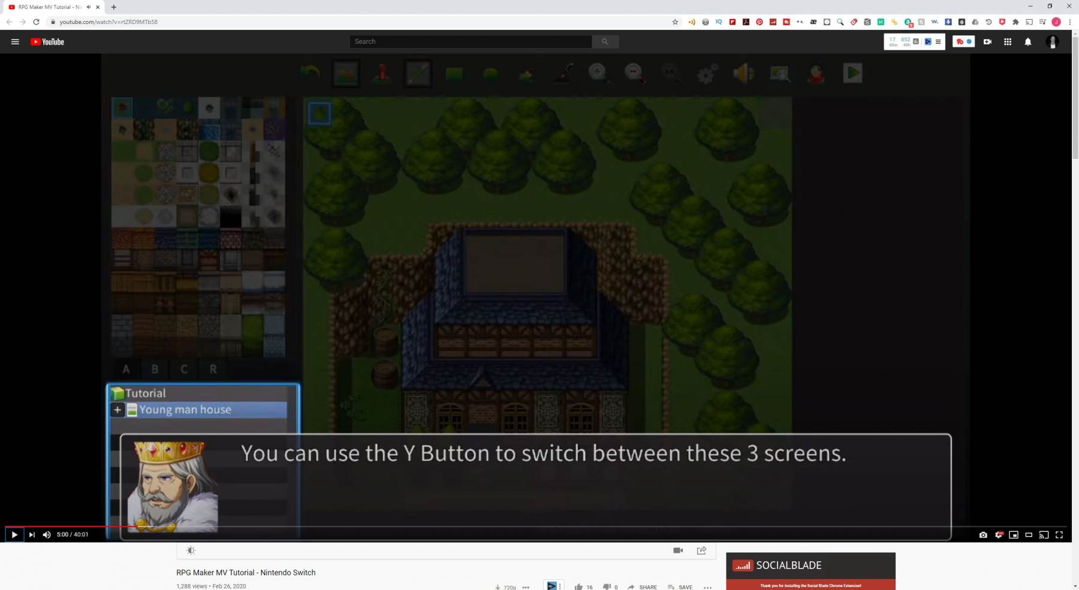The image size is (1079, 590).
Task: Go to YouTube home via logo
Action: [47, 42]
